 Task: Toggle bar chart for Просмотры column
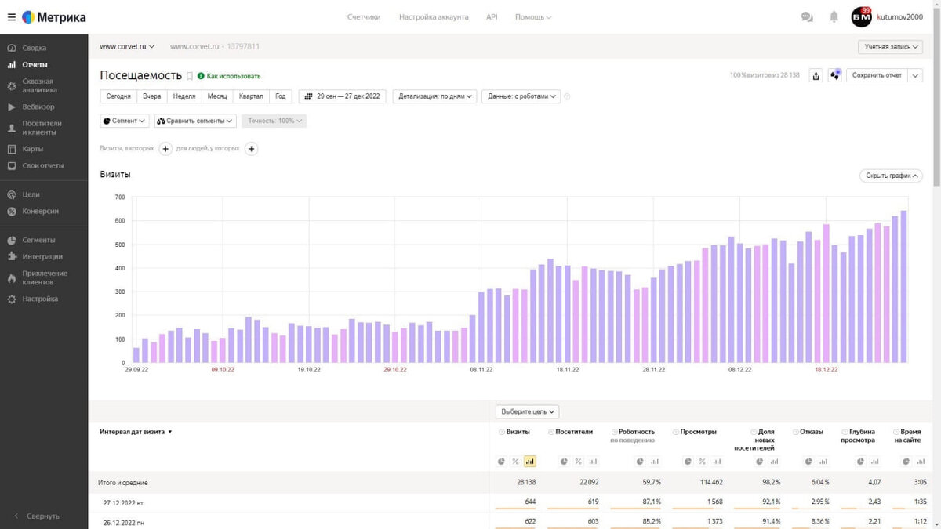point(717,462)
